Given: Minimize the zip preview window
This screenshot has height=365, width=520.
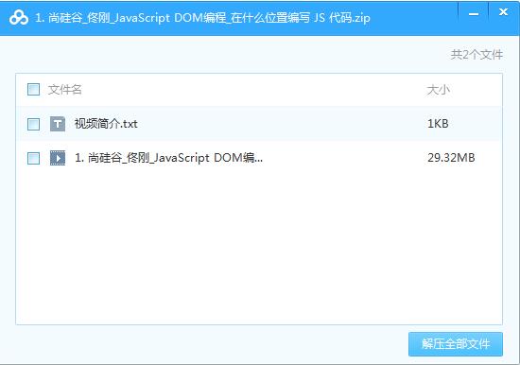Looking at the screenshot, I should pos(474,14).
